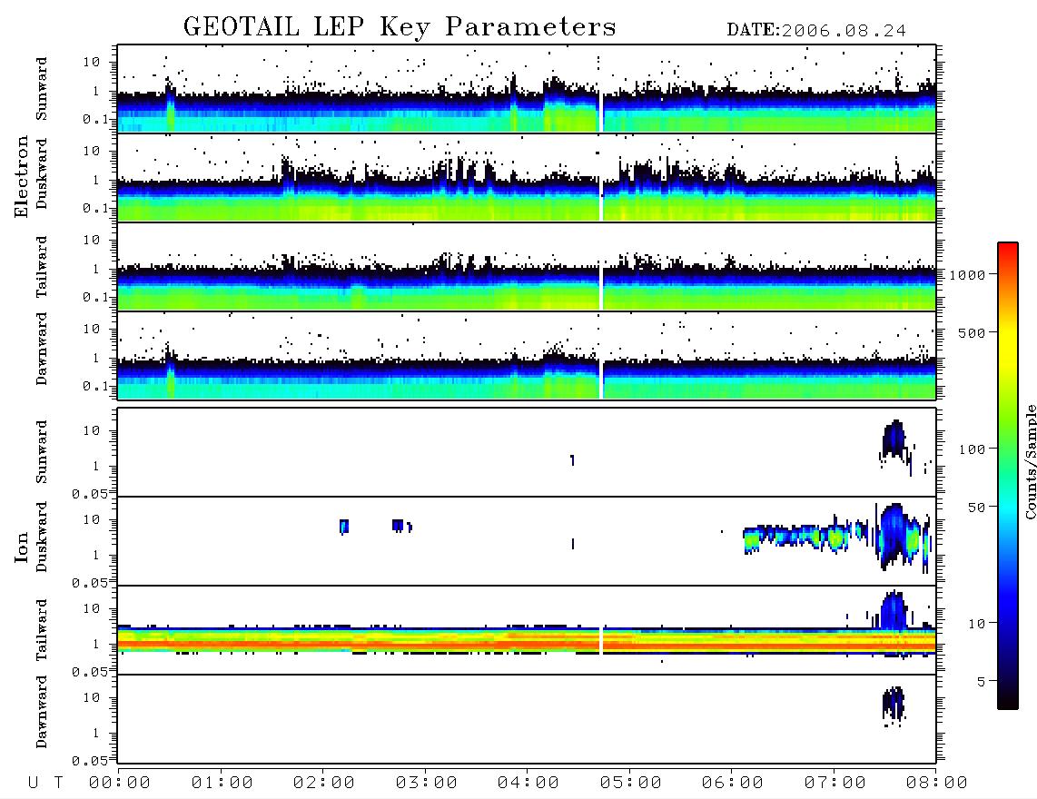Viewport: 1037px width, 799px height.
Task: Click the black bottom of the colorbar
Action: click(x=1008, y=701)
